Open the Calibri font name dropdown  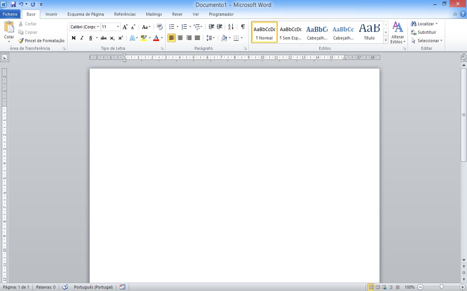98,27
